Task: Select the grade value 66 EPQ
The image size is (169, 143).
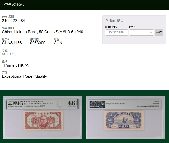Action: coord(9,54)
